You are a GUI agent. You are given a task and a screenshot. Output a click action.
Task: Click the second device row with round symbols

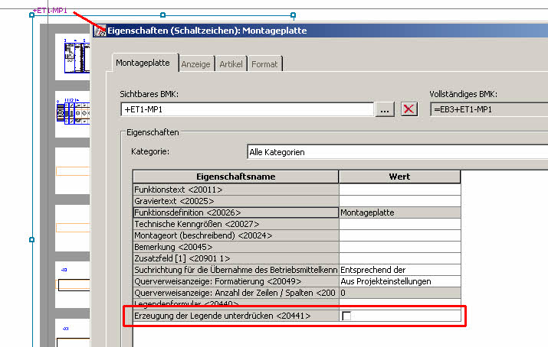(73, 112)
